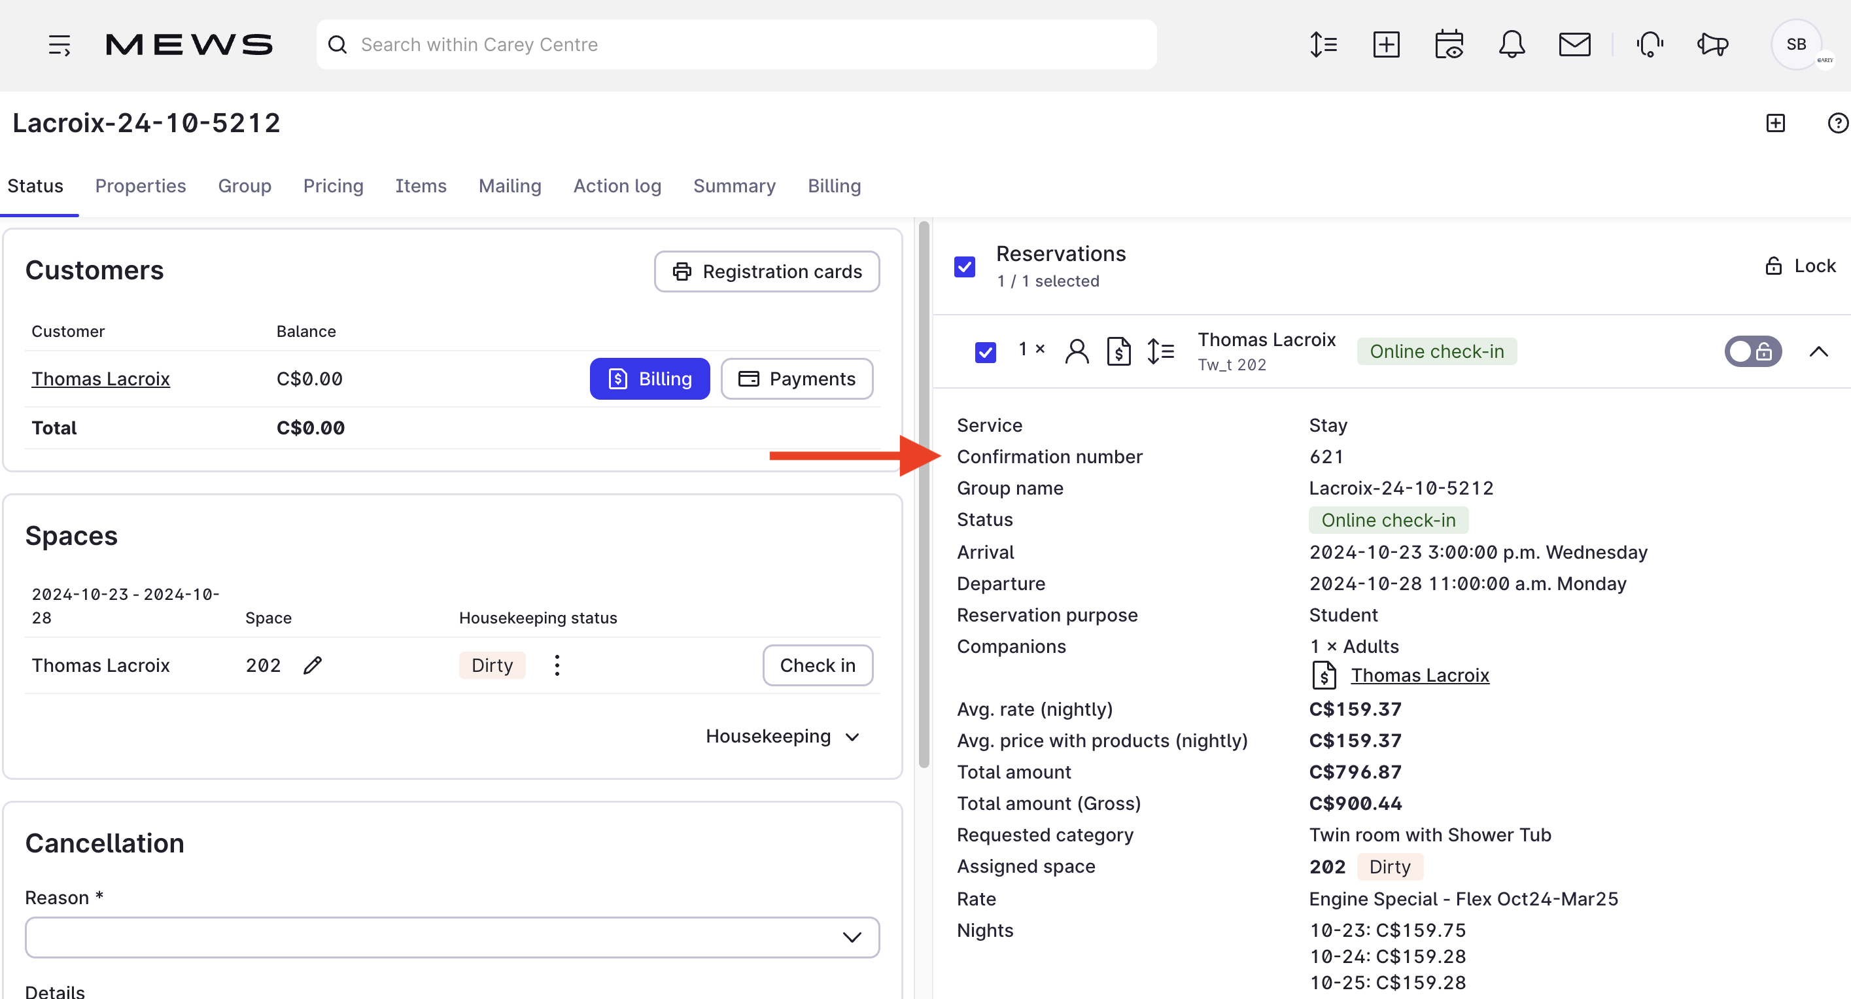Collapse the reservation details chevron
Image resolution: width=1851 pixels, height=999 pixels.
pyautogui.click(x=1818, y=351)
